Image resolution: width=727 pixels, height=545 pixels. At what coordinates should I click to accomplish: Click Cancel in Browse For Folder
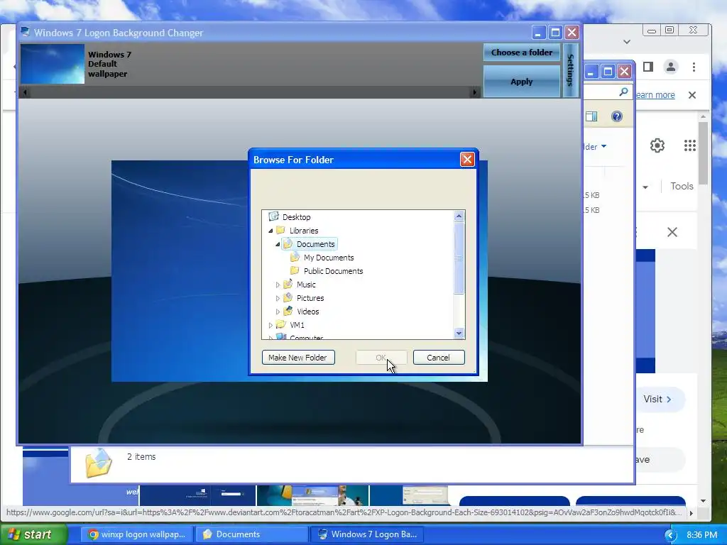439,358
